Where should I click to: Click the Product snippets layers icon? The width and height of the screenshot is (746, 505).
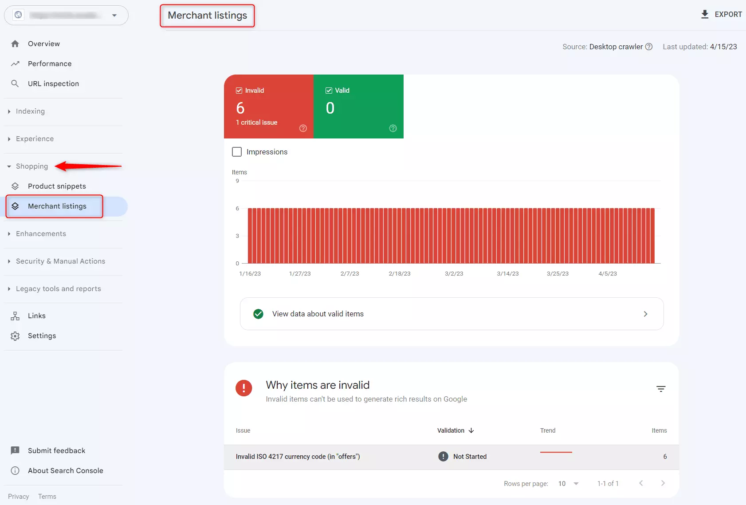[15, 186]
